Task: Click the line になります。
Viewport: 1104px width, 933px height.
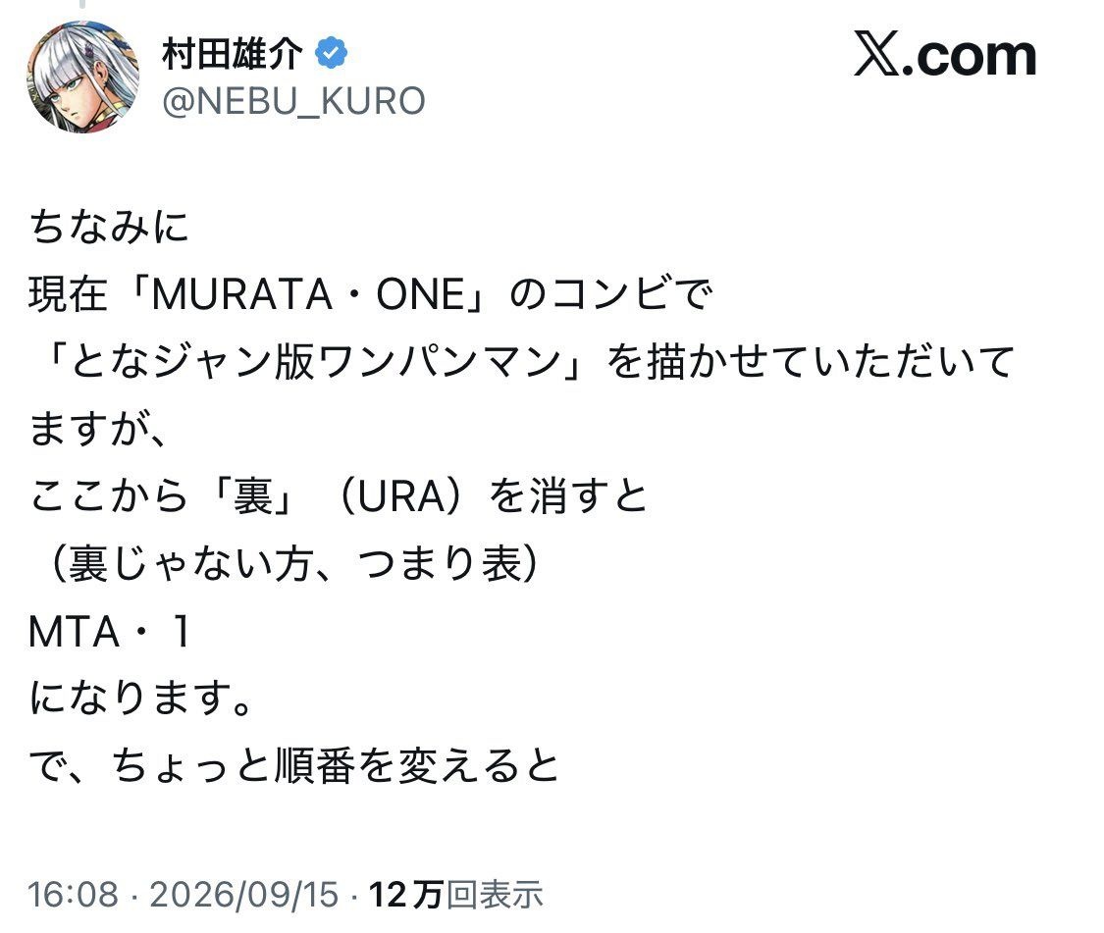Action: tap(140, 699)
